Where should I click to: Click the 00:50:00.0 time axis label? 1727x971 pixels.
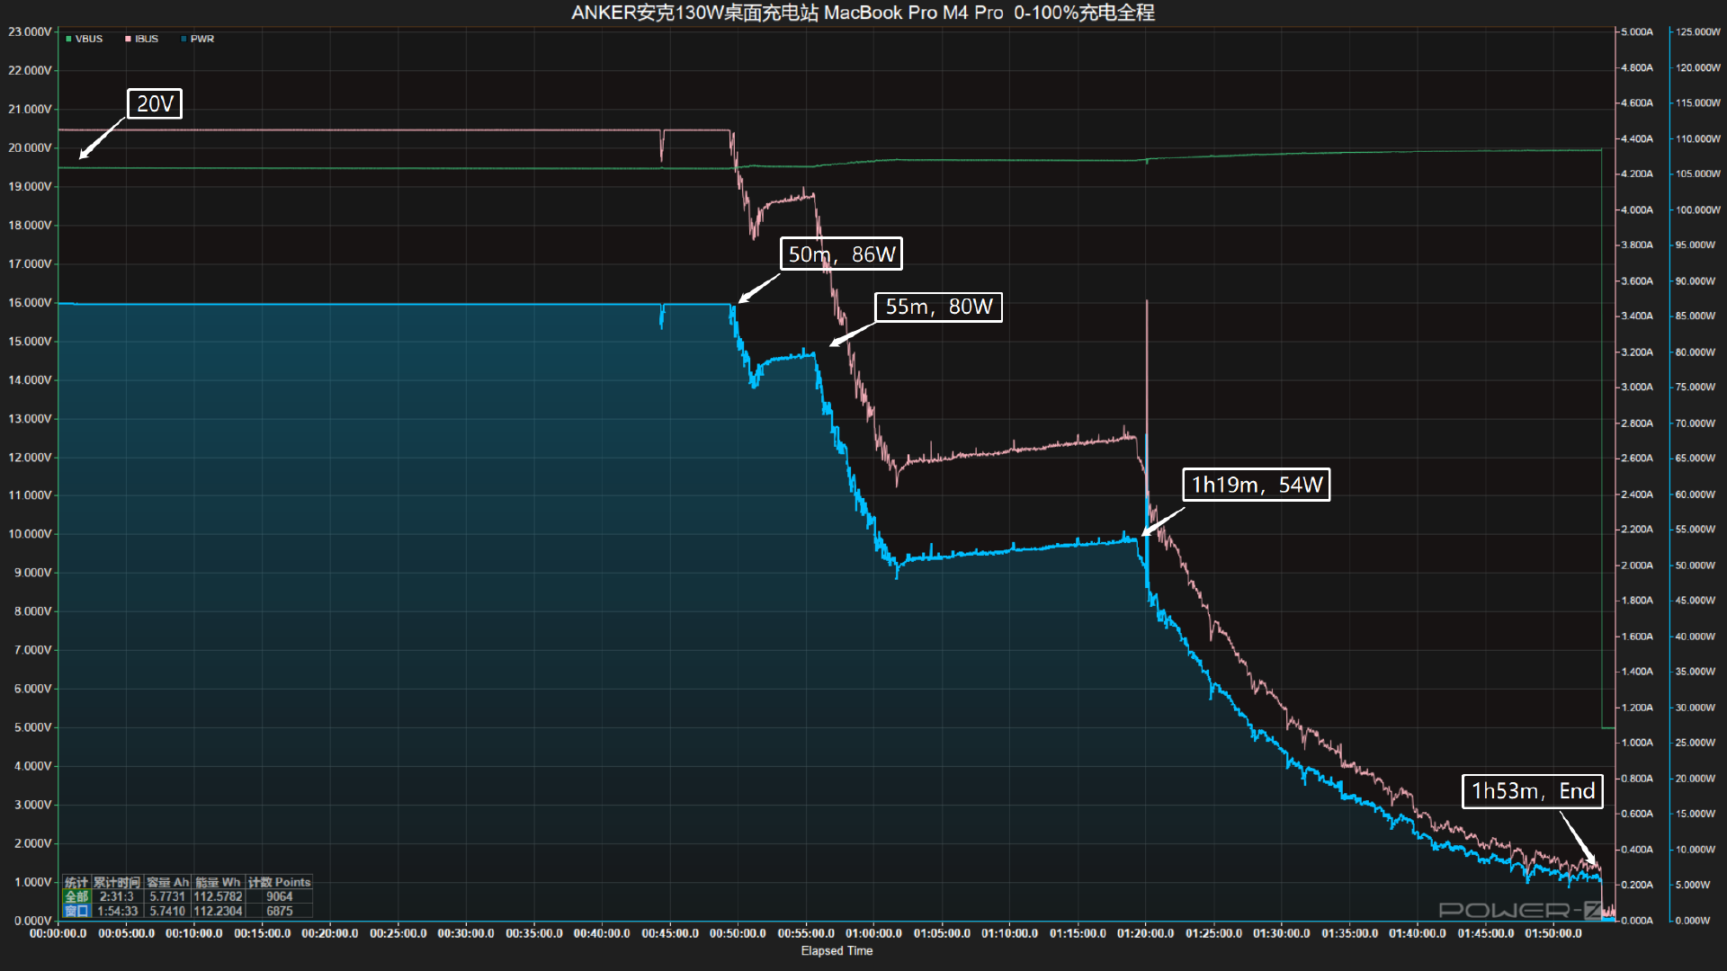[x=738, y=934]
